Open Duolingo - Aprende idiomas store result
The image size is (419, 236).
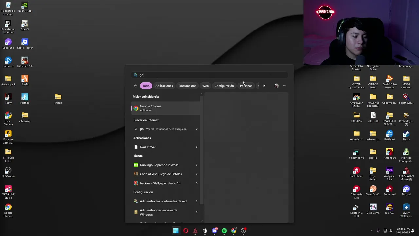(x=166, y=165)
